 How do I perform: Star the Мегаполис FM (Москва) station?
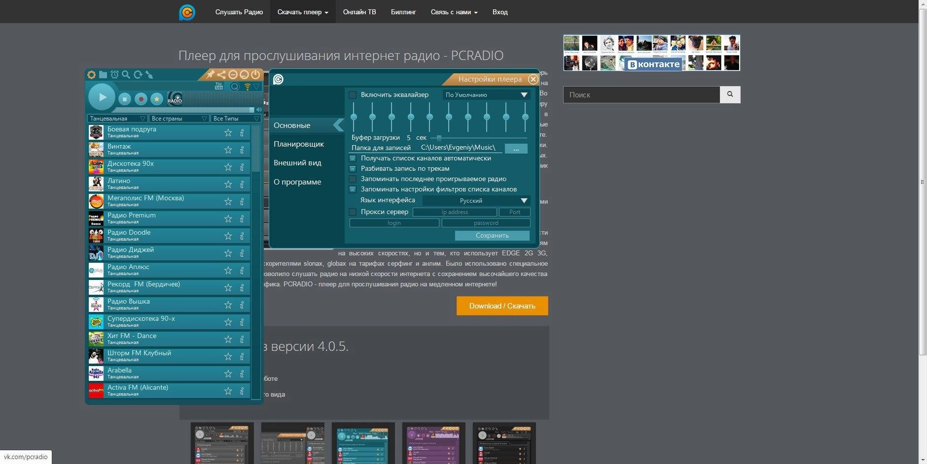228,201
